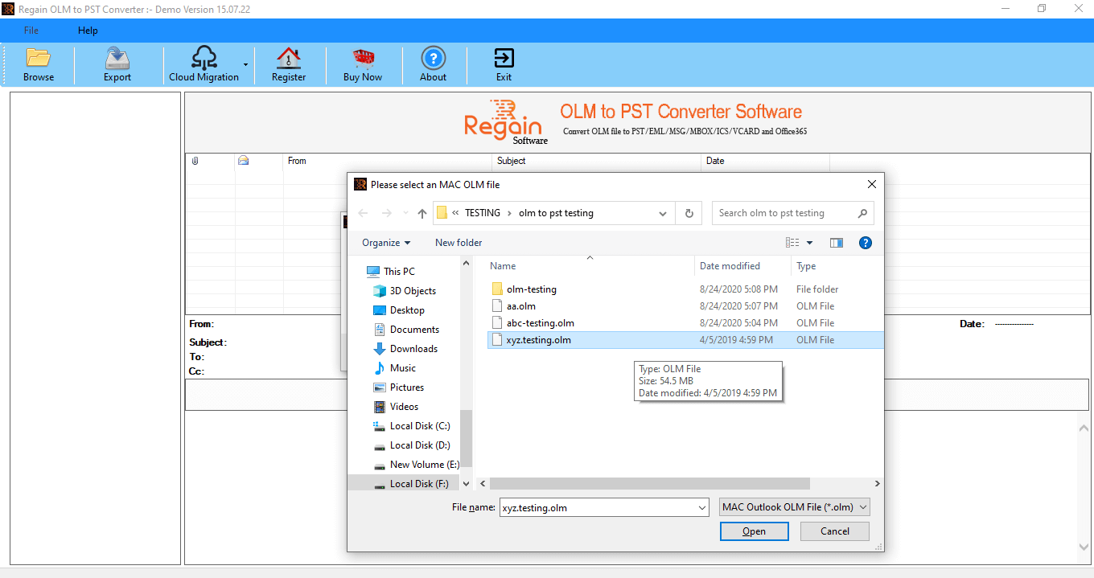View software info via the About icon

(433, 64)
